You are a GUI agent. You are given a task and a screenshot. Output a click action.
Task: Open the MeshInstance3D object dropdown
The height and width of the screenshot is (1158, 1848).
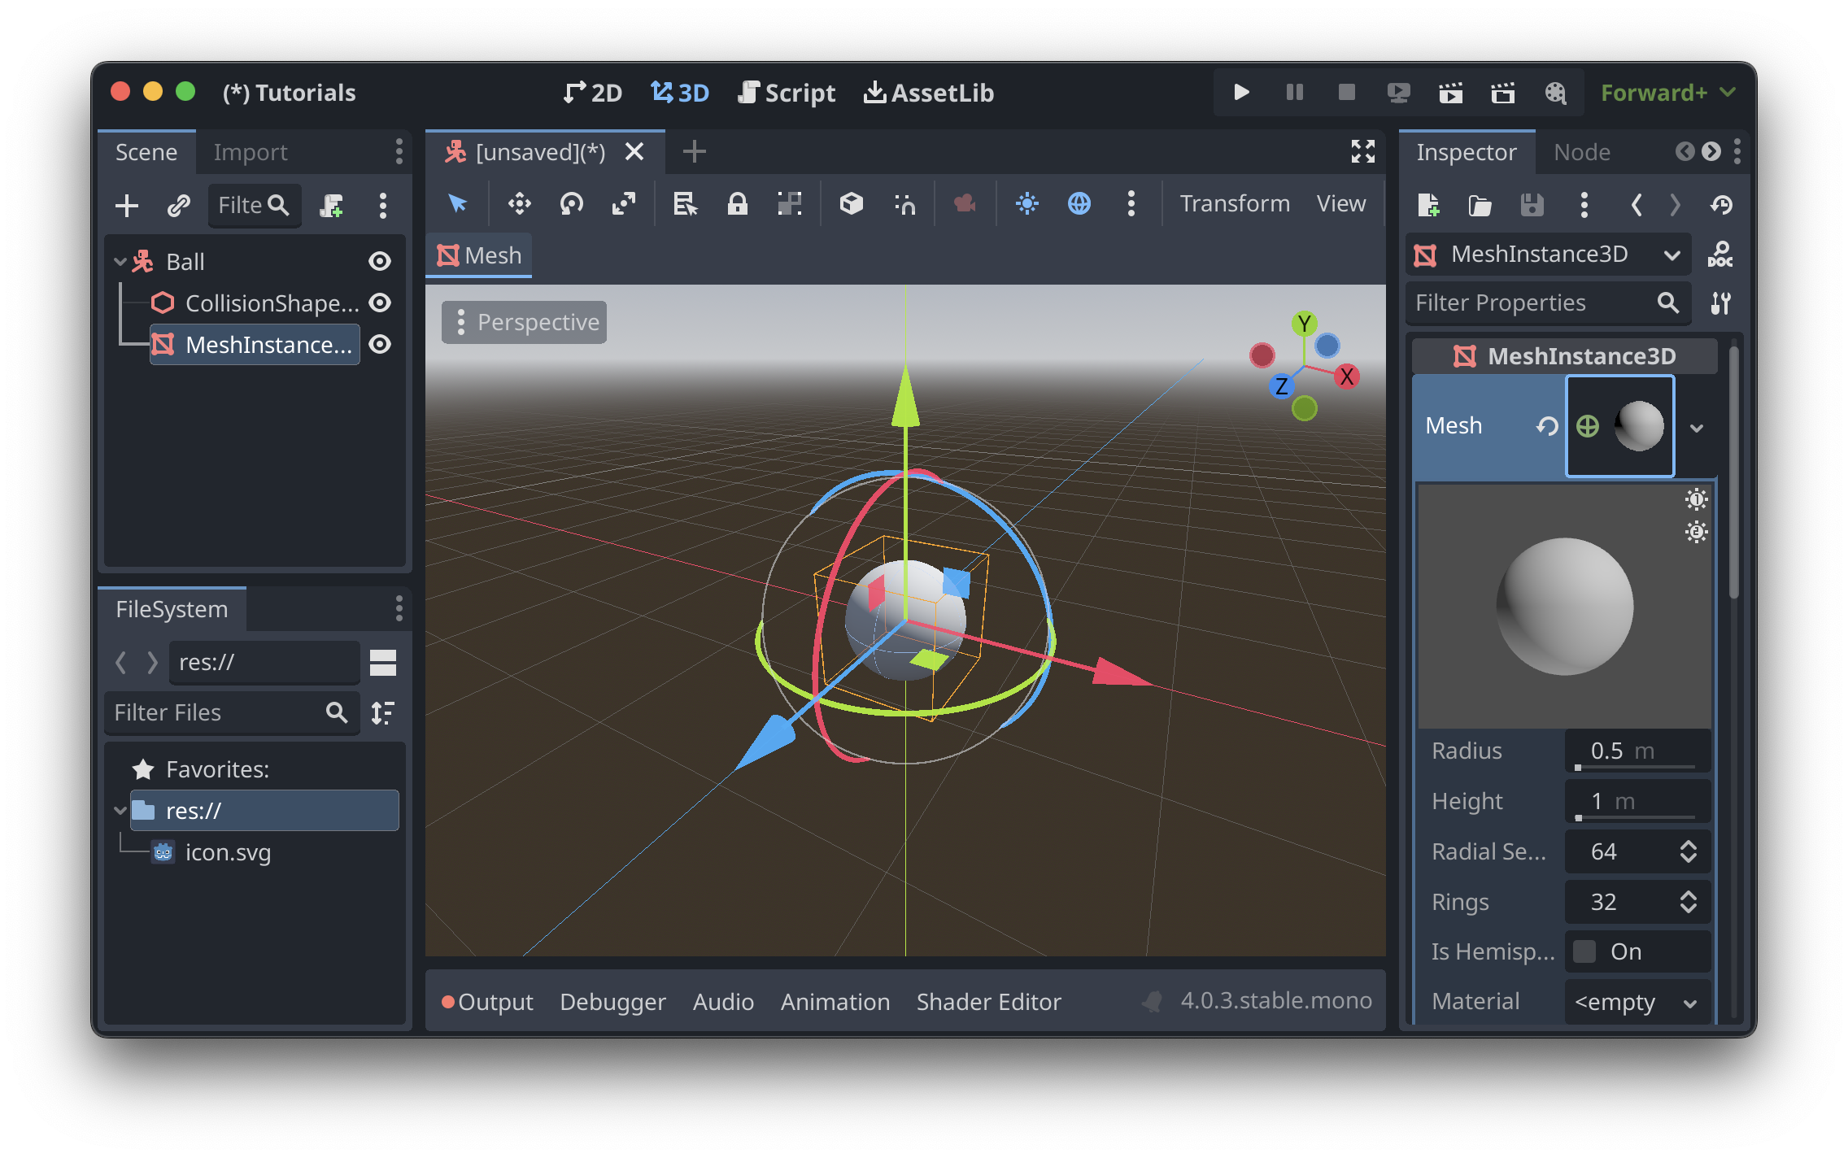pos(1548,255)
